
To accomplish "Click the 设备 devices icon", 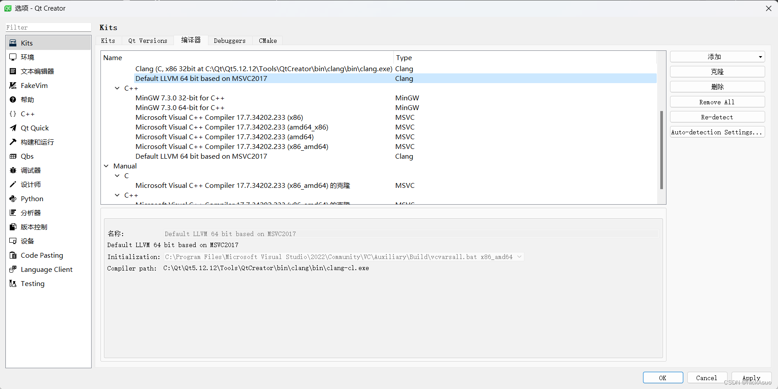I will (x=13, y=241).
